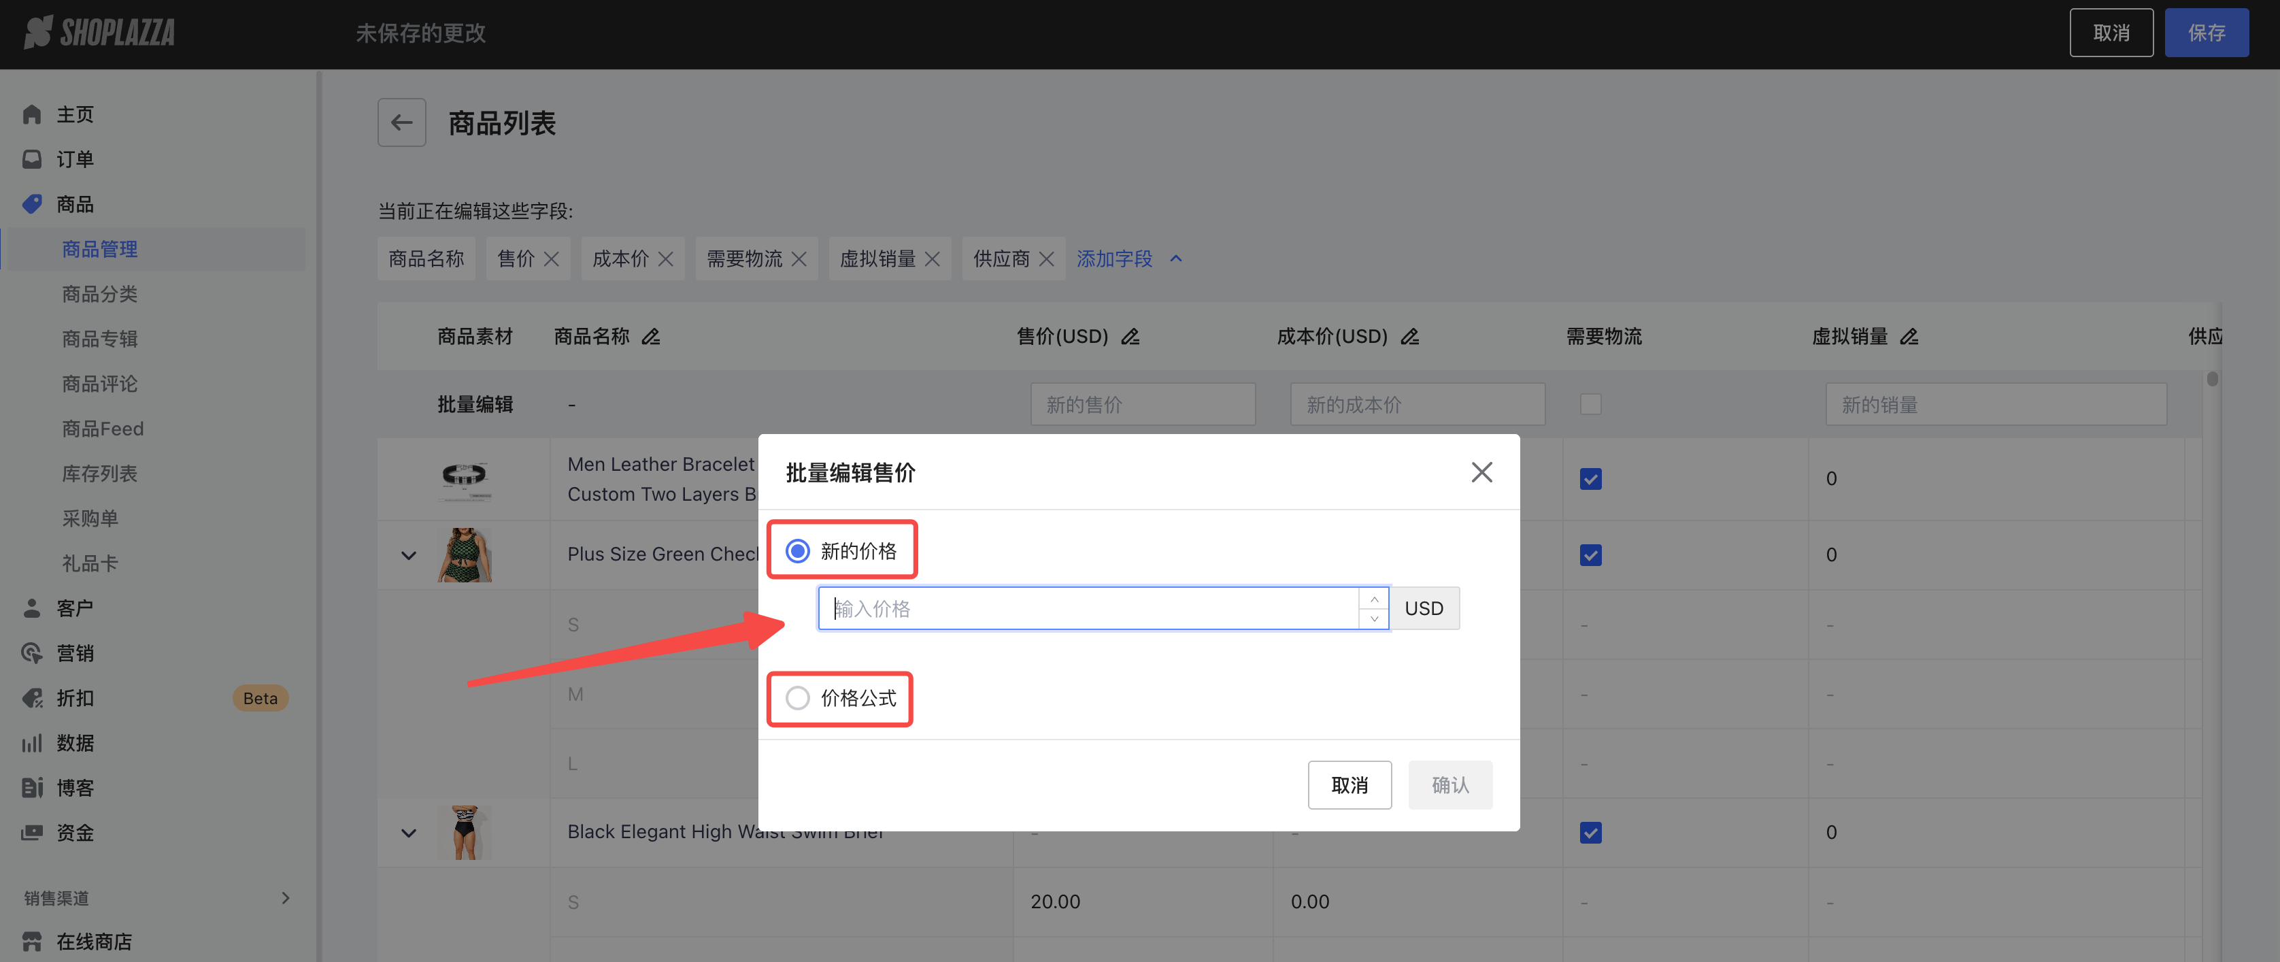This screenshot has height=962, width=2280.
Task: Enable the bulk 需要物流 checkbox
Action: (1590, 403)
